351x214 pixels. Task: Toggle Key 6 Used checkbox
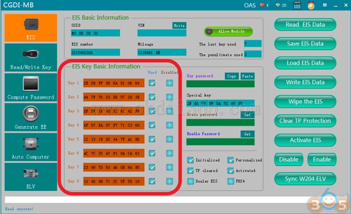coord(152,153)
